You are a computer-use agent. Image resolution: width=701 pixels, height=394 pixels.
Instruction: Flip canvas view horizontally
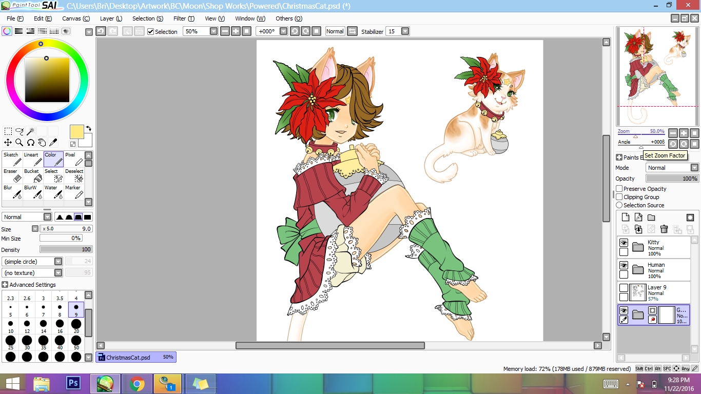(352, 31)
